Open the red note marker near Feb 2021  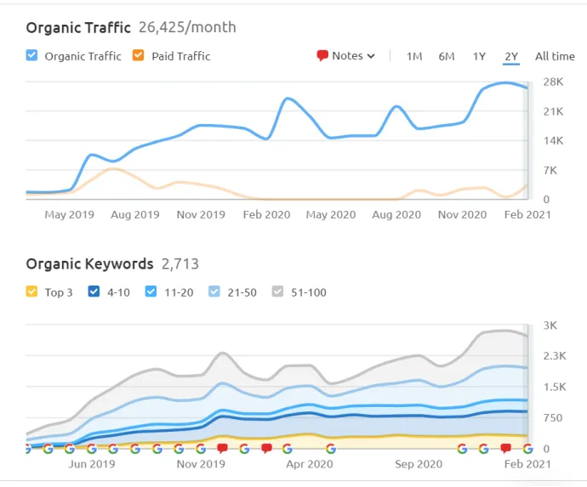tap(506, 448)
